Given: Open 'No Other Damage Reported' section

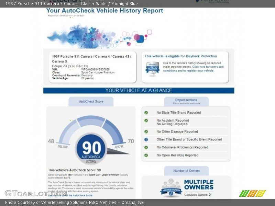Looking at the screenshot, I should pos(177,131).
